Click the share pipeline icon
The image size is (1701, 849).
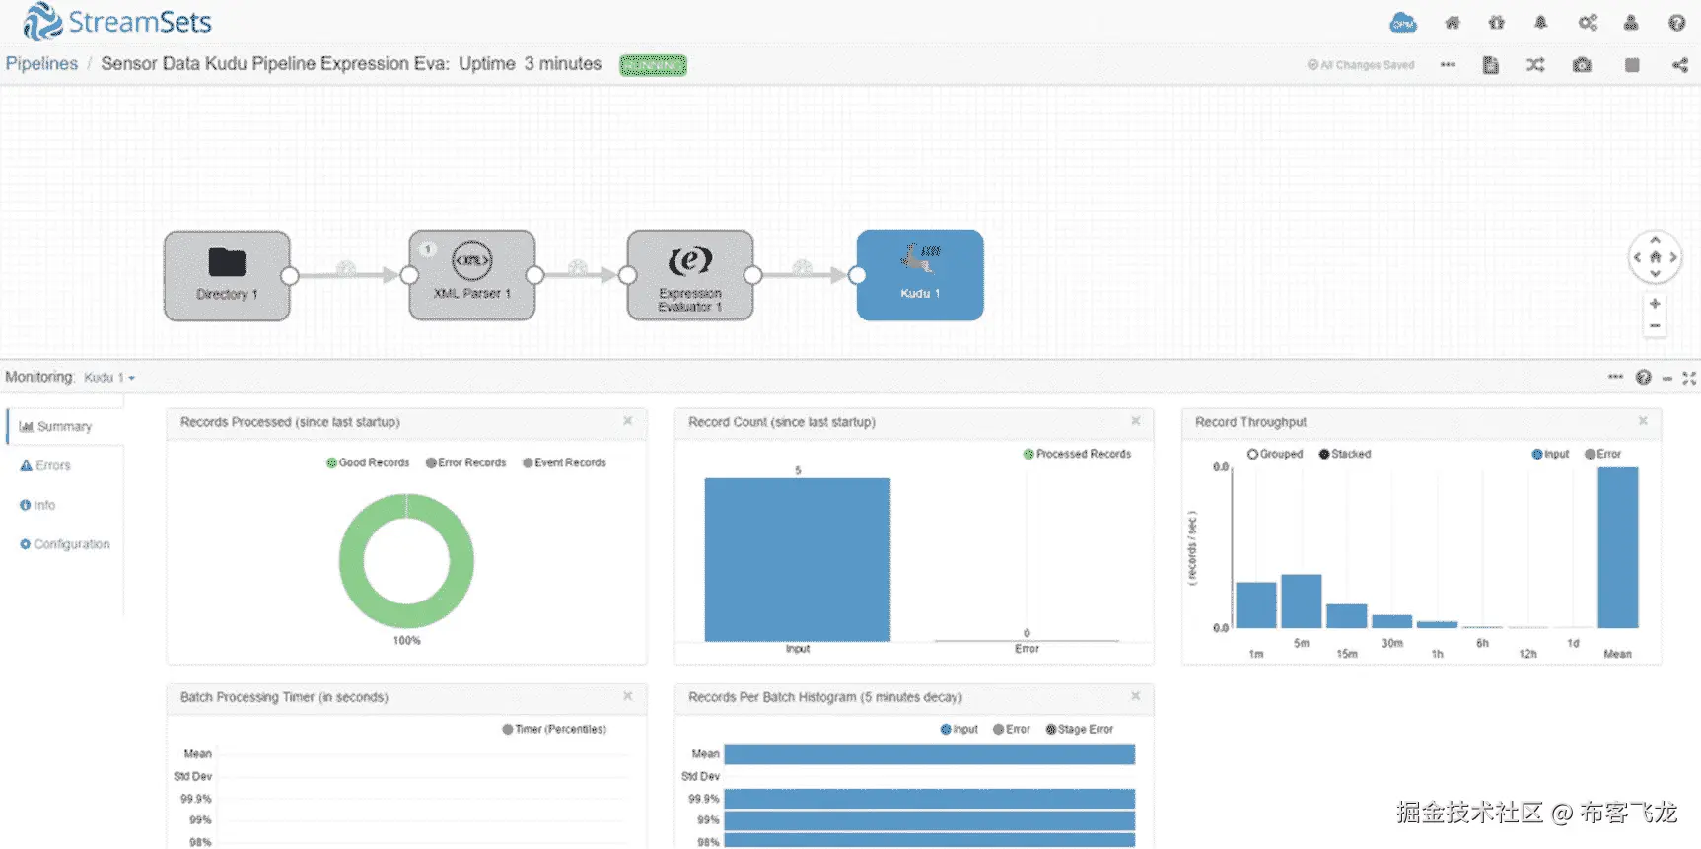1679,65
